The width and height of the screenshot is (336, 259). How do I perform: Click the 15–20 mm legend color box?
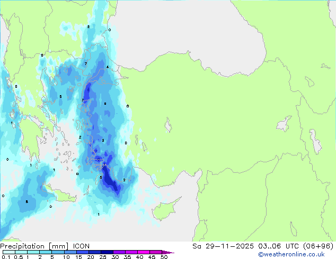[x=83, y=252]
